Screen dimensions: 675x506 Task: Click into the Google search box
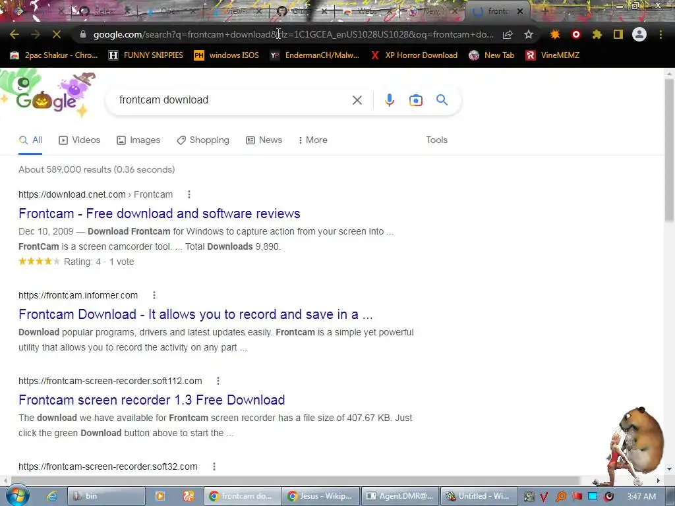tap(233, 100)
